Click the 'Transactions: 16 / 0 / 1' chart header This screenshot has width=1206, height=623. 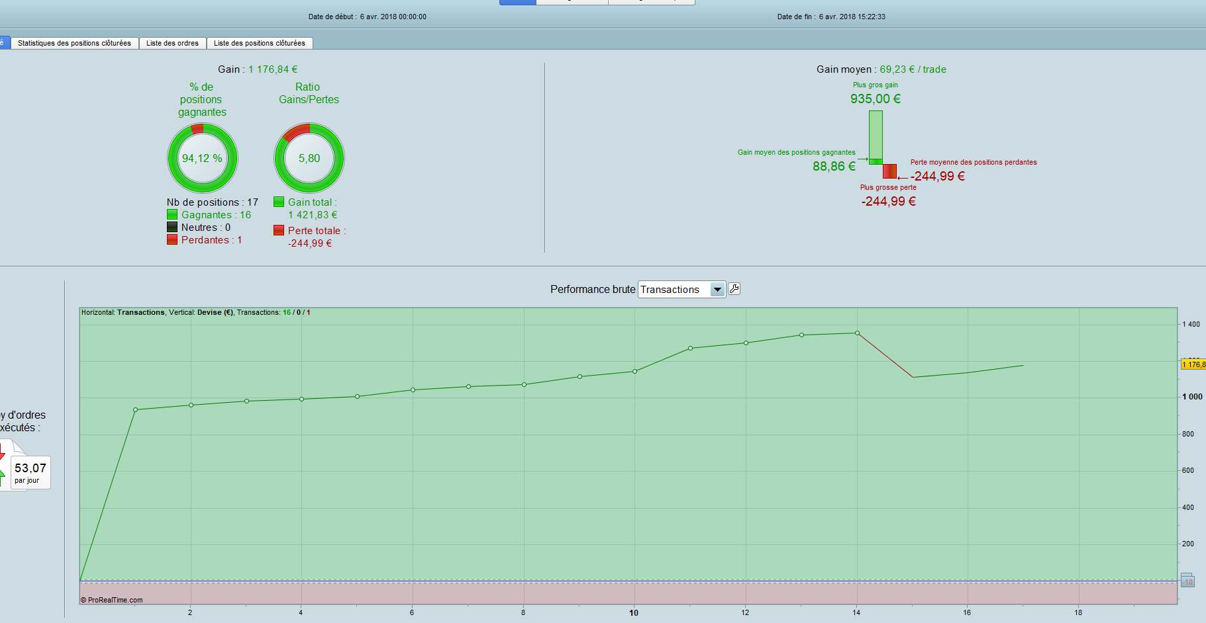[274, 312]
